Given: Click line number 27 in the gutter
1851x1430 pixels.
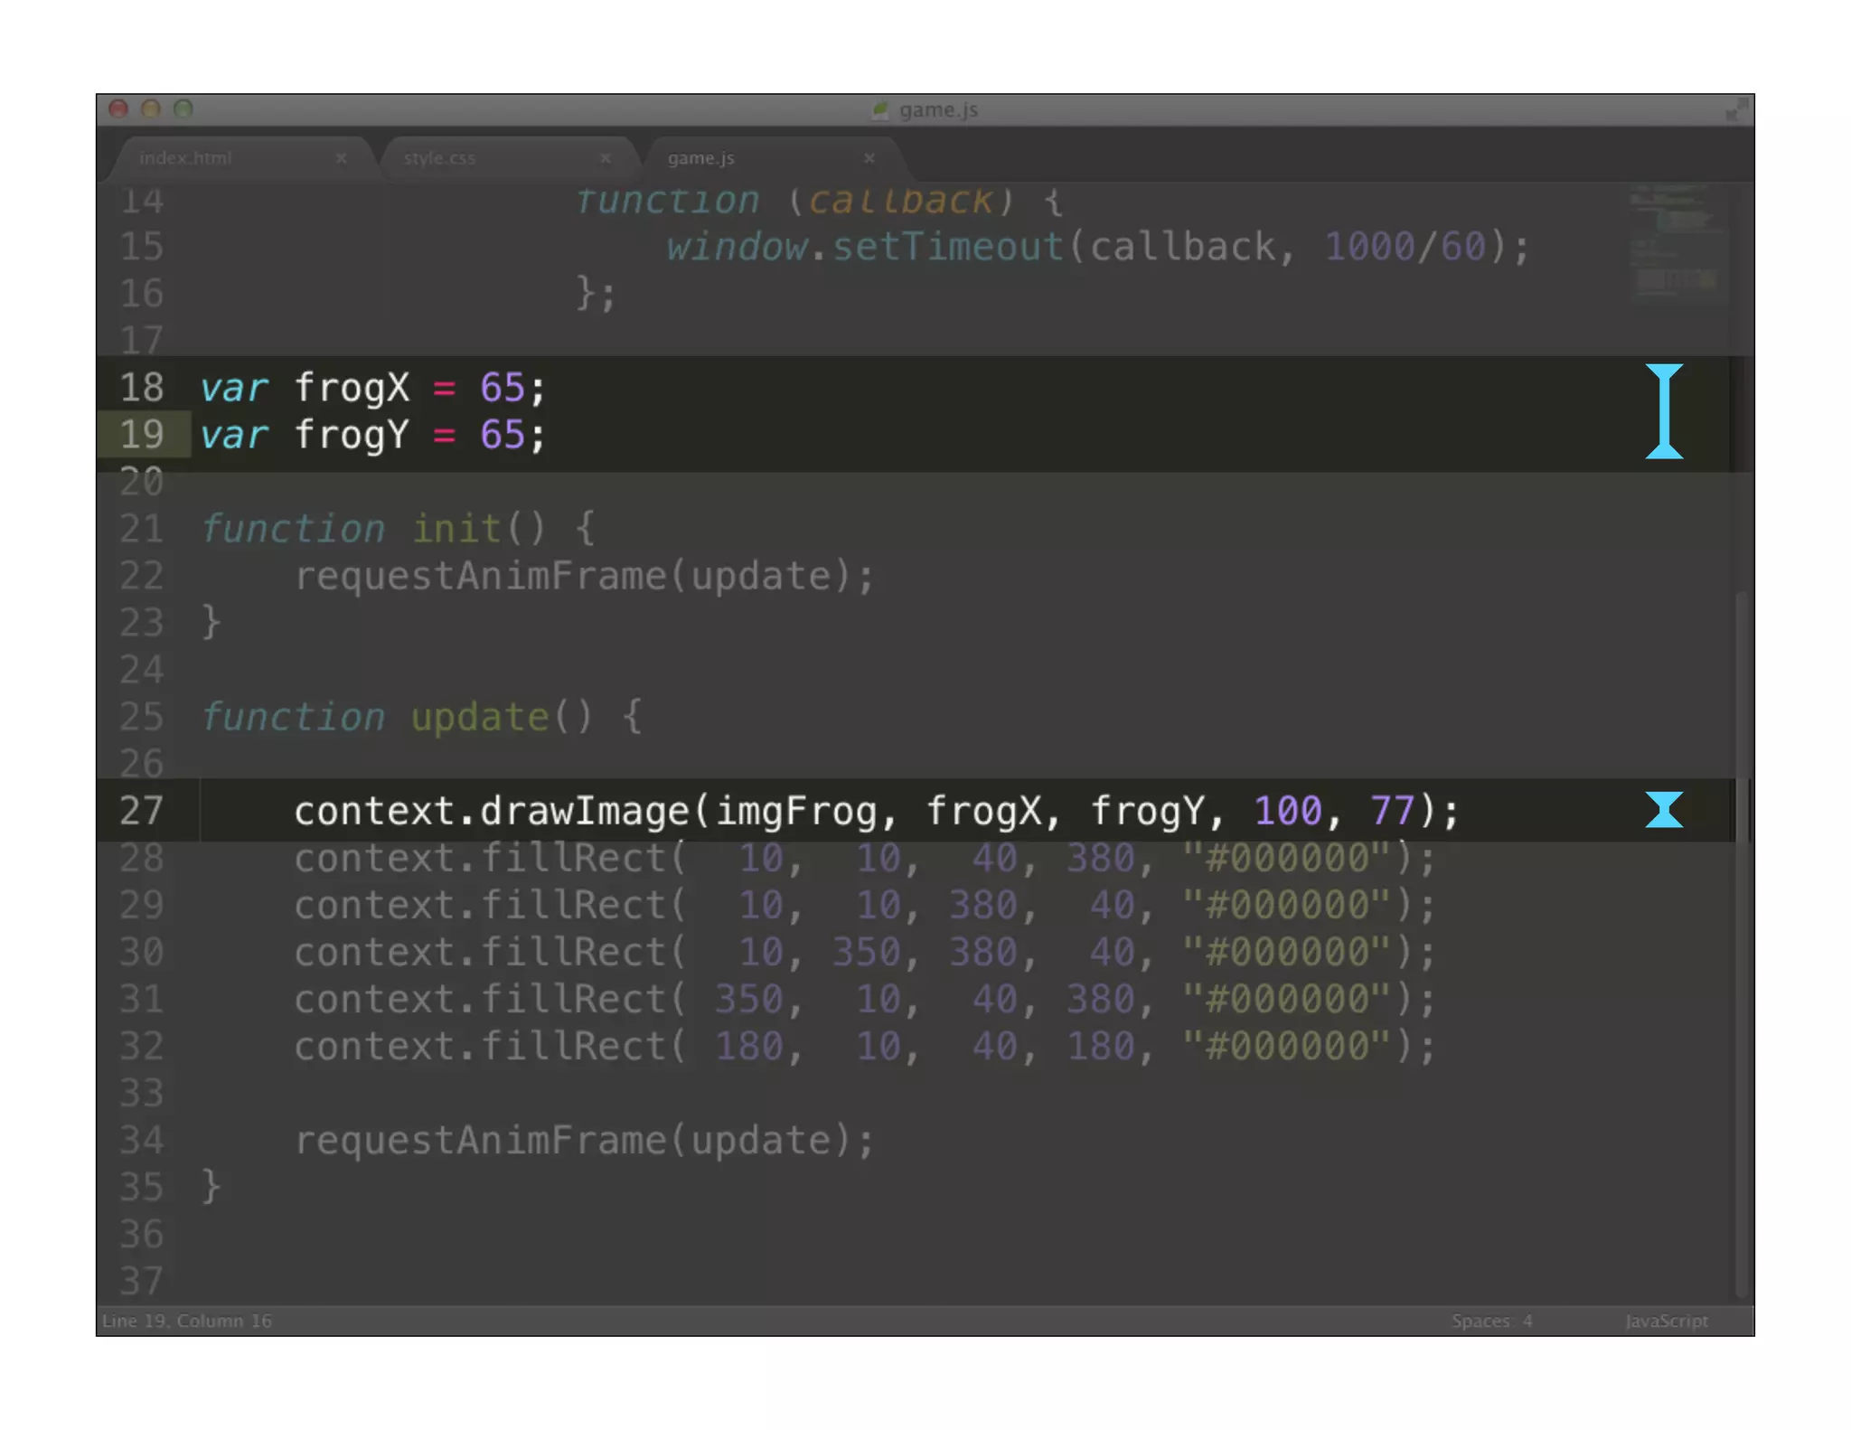Looking at the screenshot, I should [x=142, y=811].
